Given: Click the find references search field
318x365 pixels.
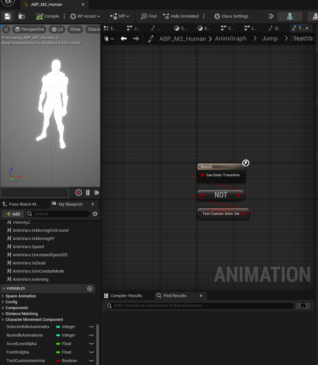Looking at the screenshot, I should (x=200, y=306).
